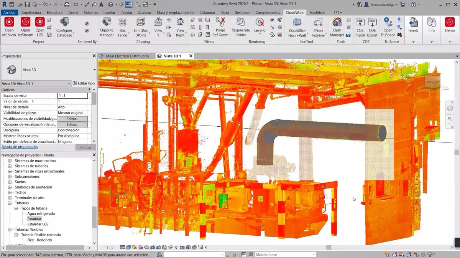Open MS View from CloudWorx ribbon
460x258 pixels.
point(9,27)
